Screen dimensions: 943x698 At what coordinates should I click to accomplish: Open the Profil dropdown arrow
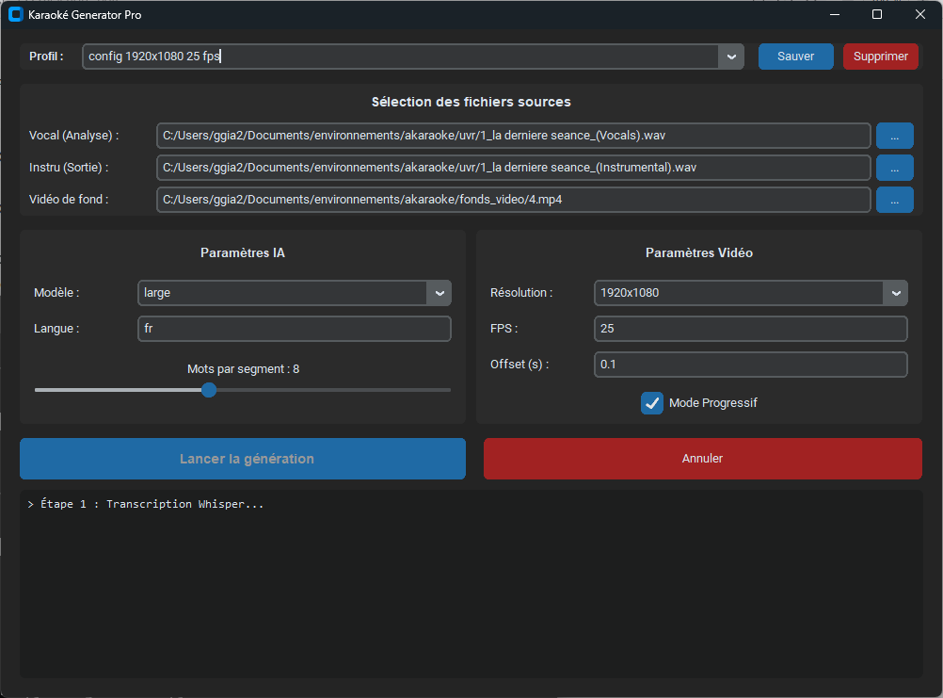click(x=731, y=57)
